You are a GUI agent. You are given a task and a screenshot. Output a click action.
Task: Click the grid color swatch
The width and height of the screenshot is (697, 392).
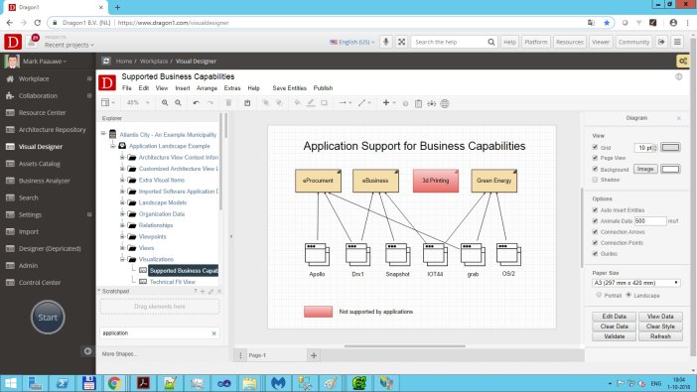click(x=670, y=148)
